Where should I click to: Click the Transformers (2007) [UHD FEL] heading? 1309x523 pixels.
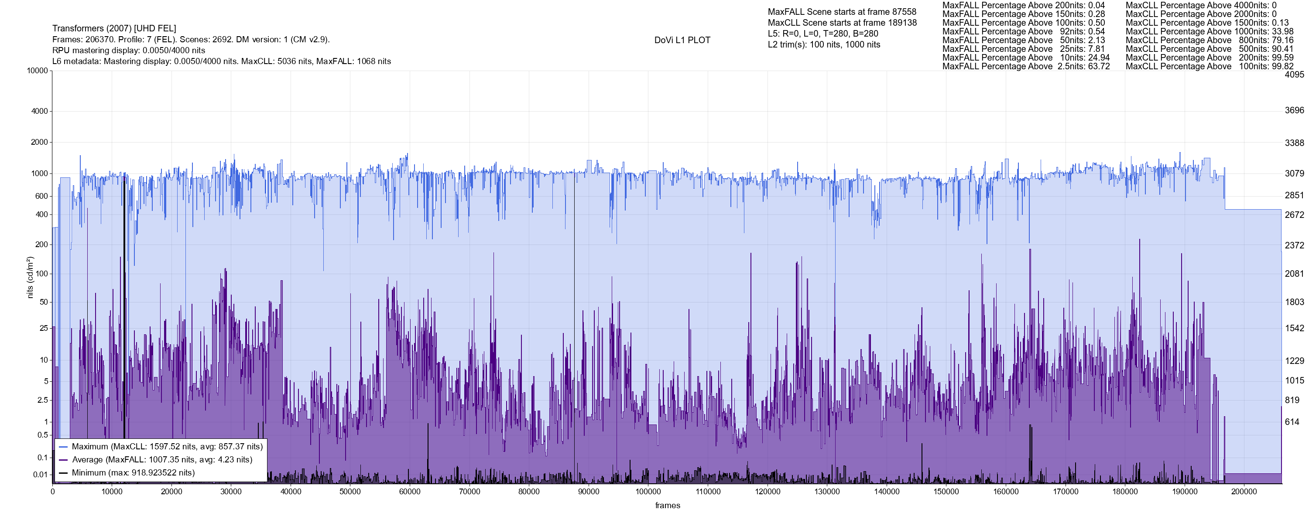pos(114,28)
